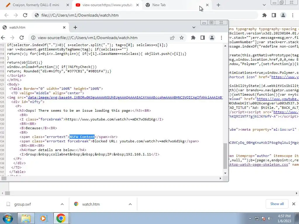Screen dimensions: 299x224
Task: Toggle side panel icon in rear window
Action: (274, 15)
